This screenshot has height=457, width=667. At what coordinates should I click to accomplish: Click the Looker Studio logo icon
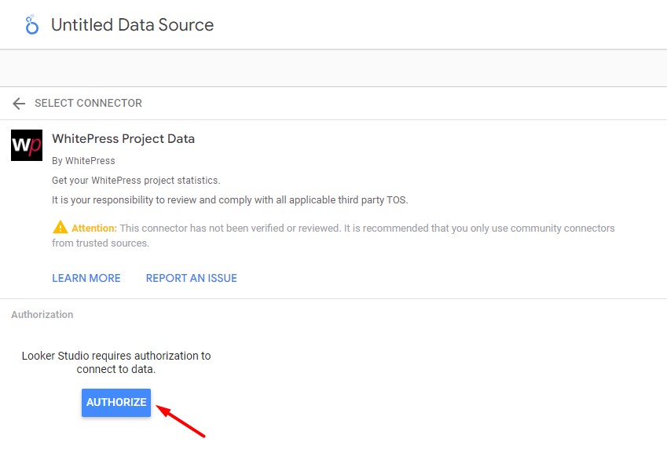(32, 24)
